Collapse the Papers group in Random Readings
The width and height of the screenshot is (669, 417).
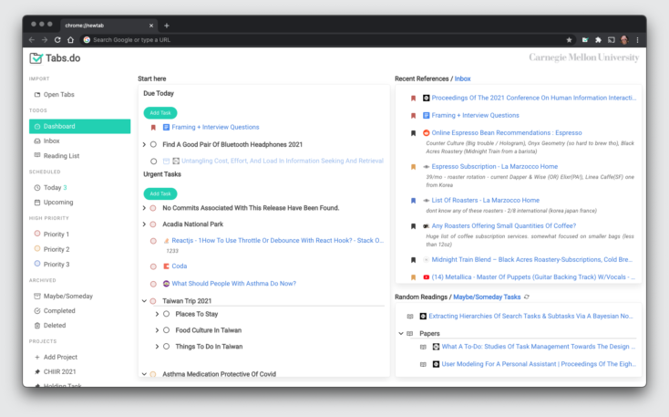point(401,333)
